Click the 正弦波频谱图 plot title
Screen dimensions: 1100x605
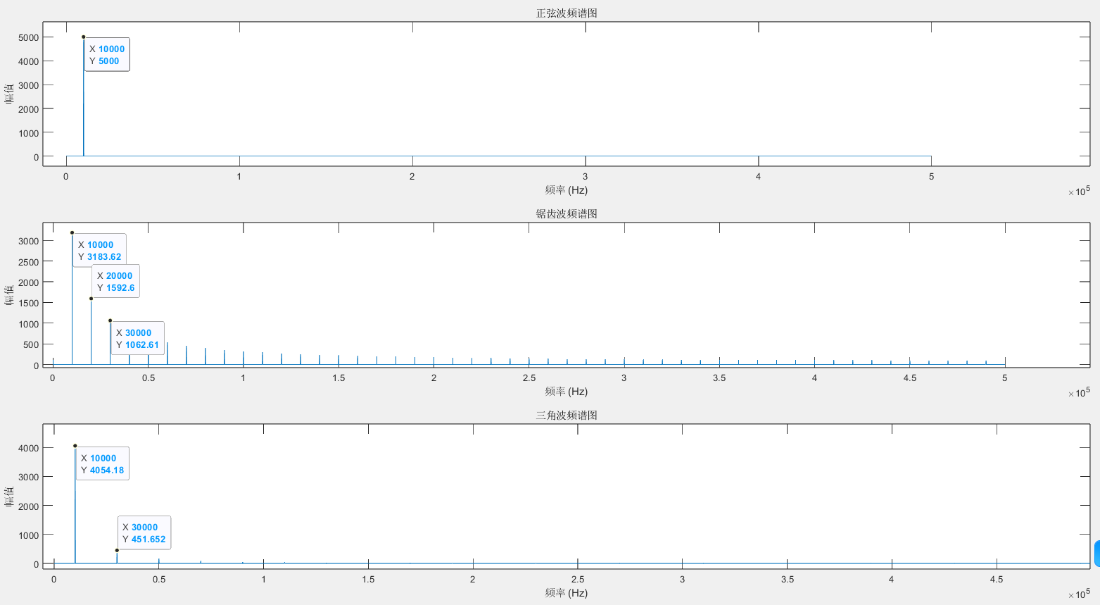pos(567,13)
